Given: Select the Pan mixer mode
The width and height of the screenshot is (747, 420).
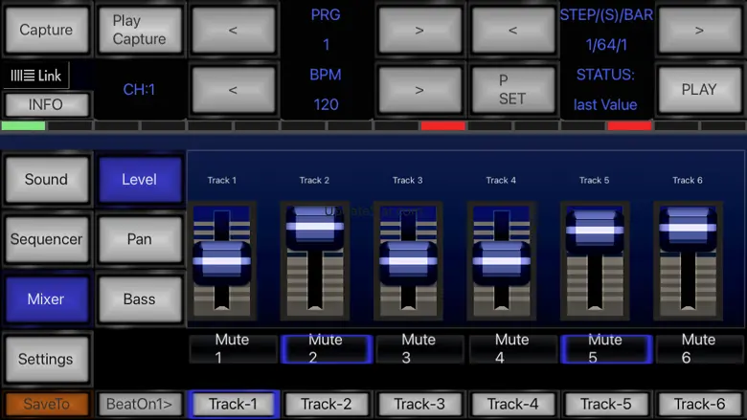Looking at the screenshot, I should click(x=139, y=239).
